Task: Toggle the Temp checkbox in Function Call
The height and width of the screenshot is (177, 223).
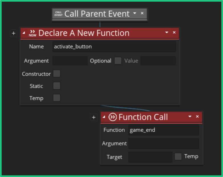Action: pos(178,156)
